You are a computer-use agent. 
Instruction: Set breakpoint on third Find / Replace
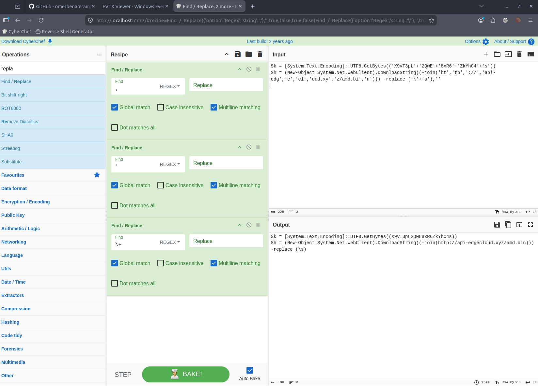click(258, 225)
